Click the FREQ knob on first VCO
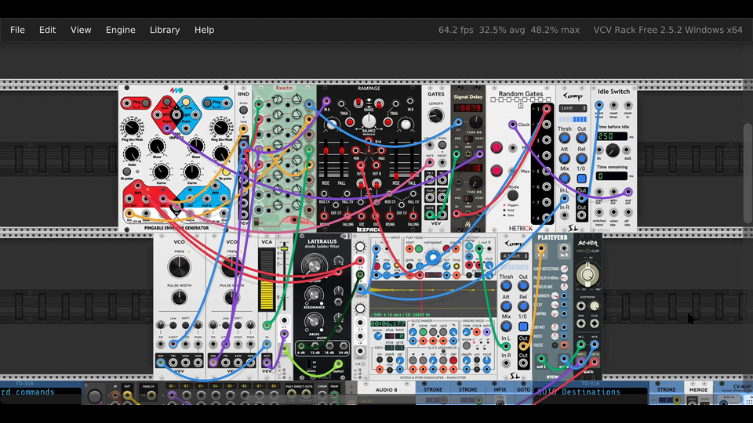Image resolution: width=753 pixels, height=423 pixels. click(x=179, y=267)
